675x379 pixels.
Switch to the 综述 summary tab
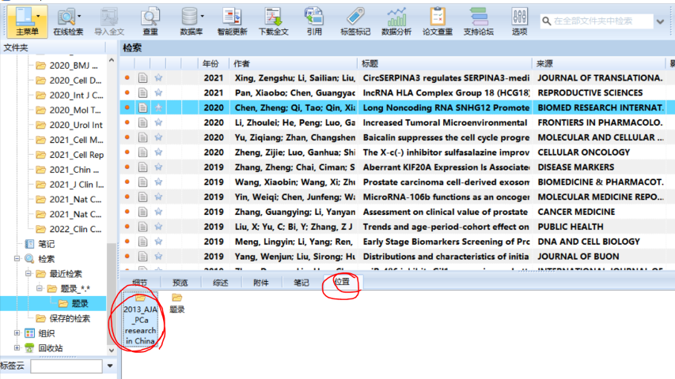coord(221,283)
